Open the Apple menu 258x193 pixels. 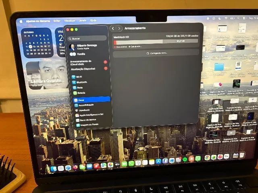click(x=21, y=21)
